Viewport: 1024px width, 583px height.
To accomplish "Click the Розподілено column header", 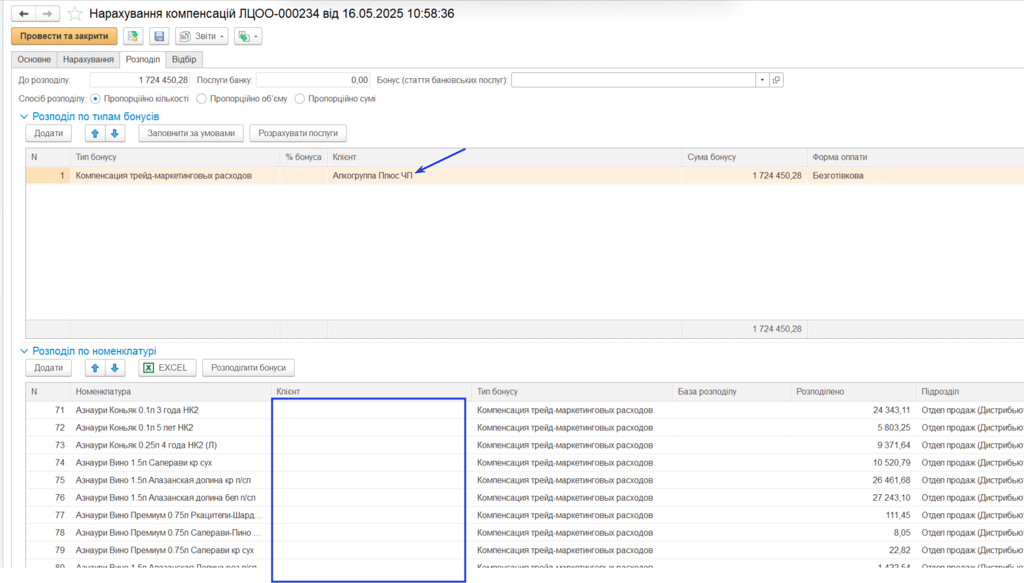I will [853, 391].
